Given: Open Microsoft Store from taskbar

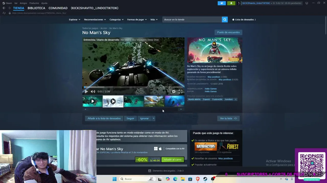Looking at the screenshot, I should 190,179.
